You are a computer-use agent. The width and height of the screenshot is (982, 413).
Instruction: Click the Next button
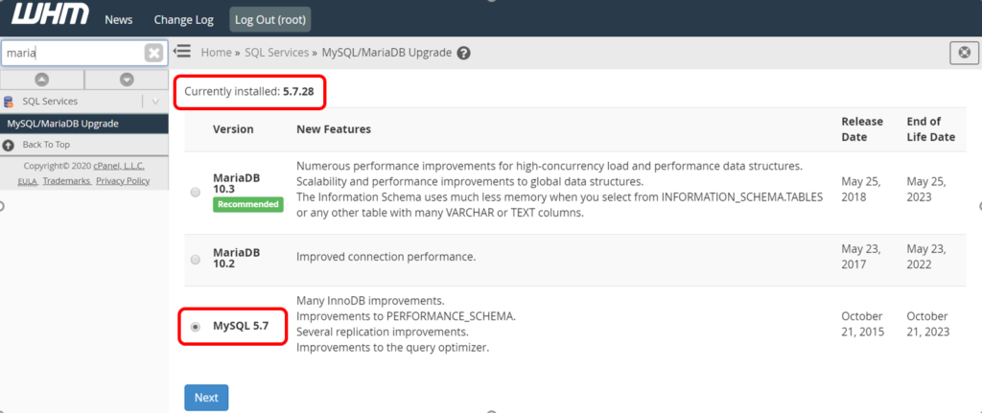pos(206,397)
